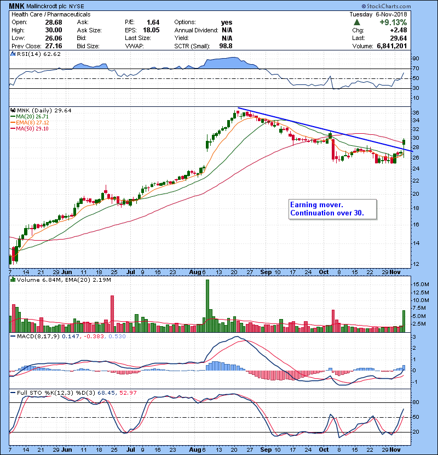
Task: Click the Earning mover annotation box
Action: click(x=333, y=209)
